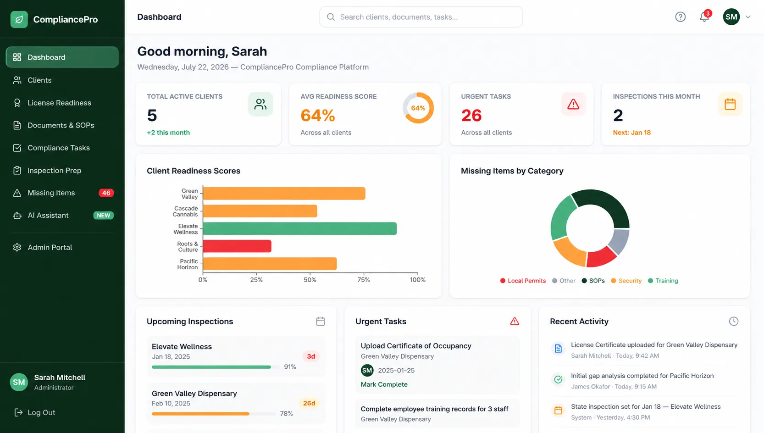Click the AI Assistant robot icon
The image size is (764, 433).
coord(17,216)
